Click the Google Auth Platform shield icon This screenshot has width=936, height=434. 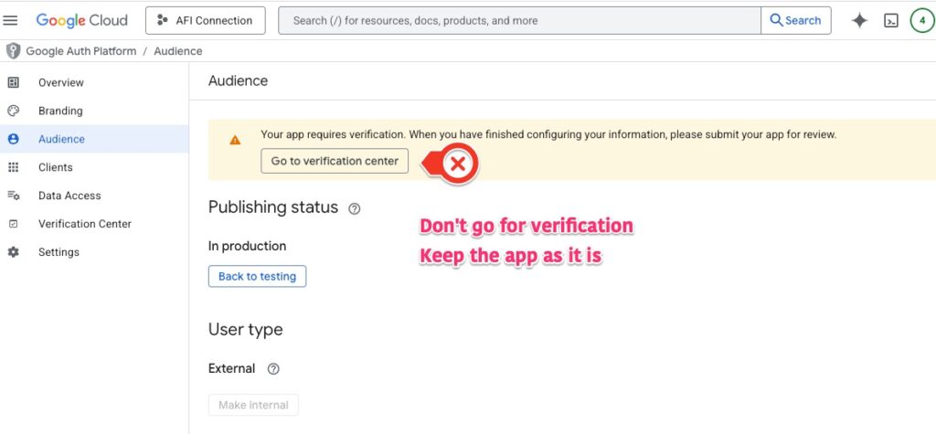tap(13, 51)
